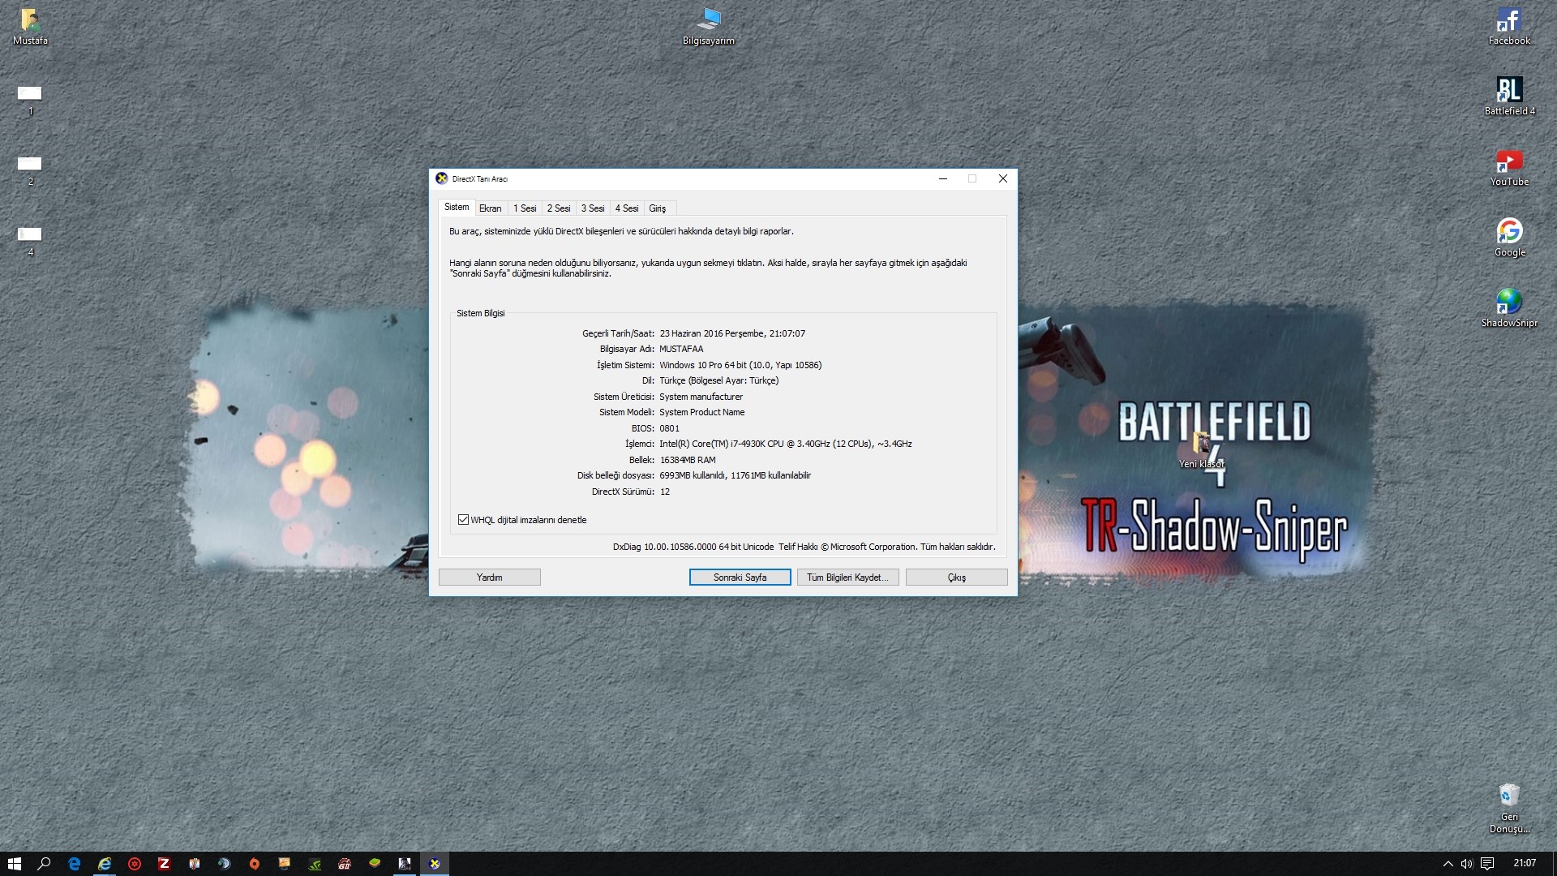Open the red Z taskbar app

coord(165,864)
